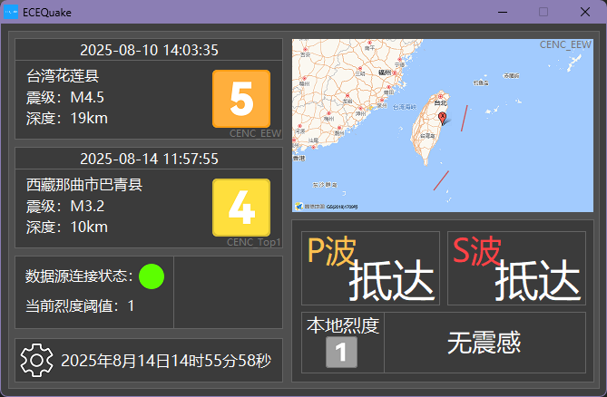Viewport: 607px width, 397px height.
Task: Open settings via the gear icon
Action: click(36, 361)
